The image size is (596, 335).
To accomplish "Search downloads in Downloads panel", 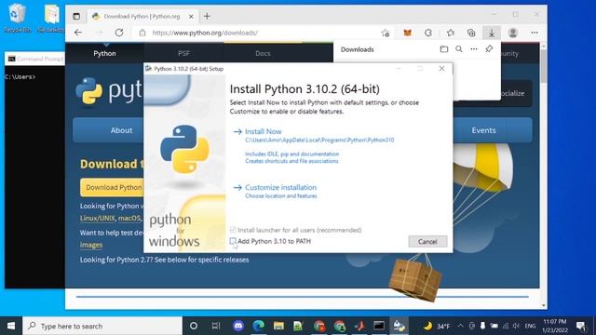I will 459,49.
